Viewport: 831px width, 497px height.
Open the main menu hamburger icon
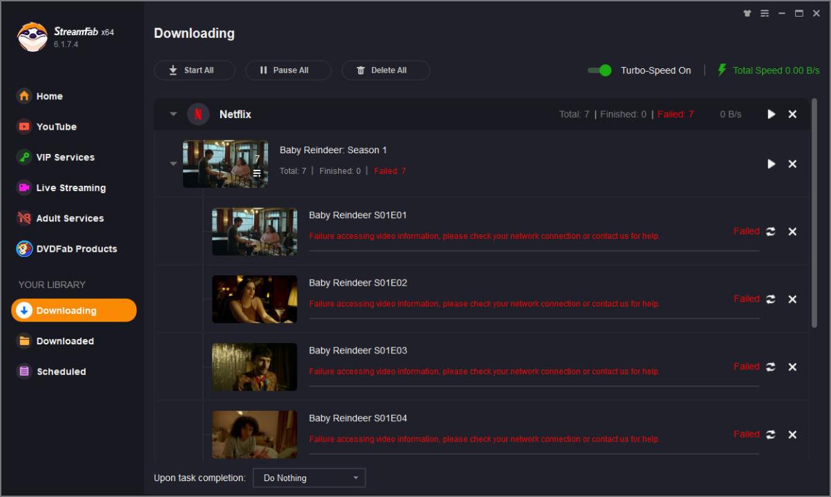click(765, 14)
